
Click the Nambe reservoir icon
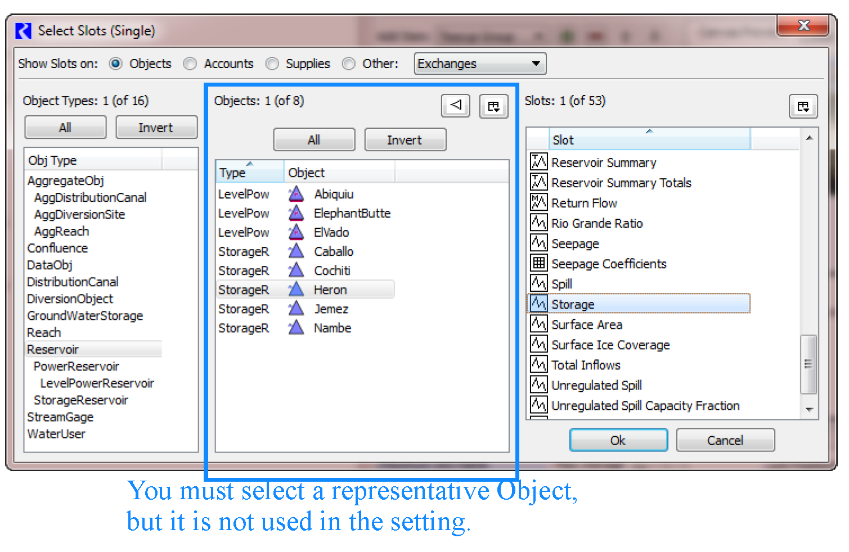pos(296,328)
